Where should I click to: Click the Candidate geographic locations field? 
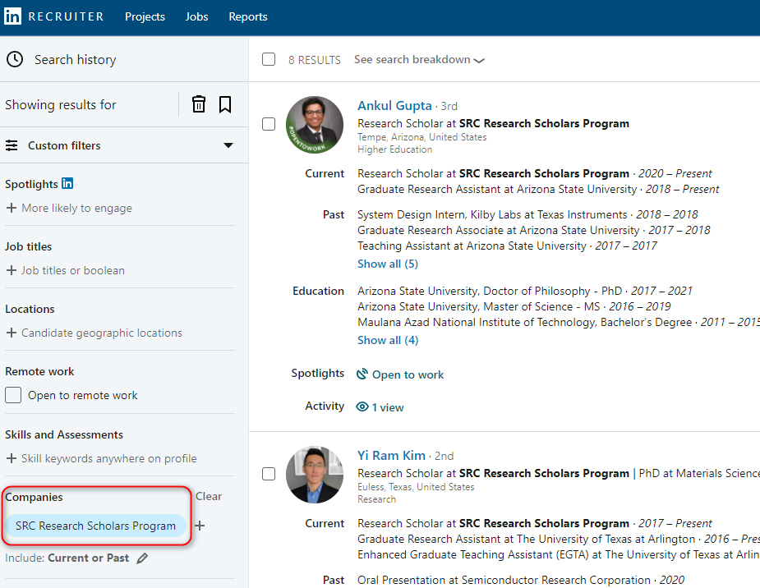pos(102,333)
